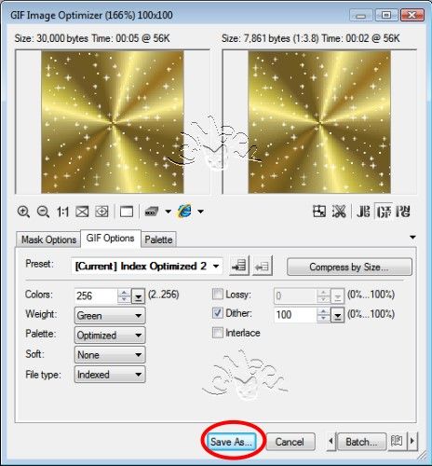Screen dimensions: 432x466
Task: Click the zoom in magnifier icon
Action: [23, 212]
